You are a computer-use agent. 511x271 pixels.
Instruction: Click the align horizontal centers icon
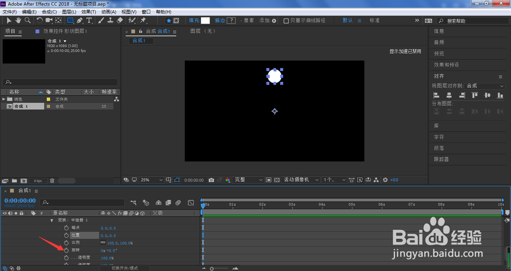tap(449, 95)
